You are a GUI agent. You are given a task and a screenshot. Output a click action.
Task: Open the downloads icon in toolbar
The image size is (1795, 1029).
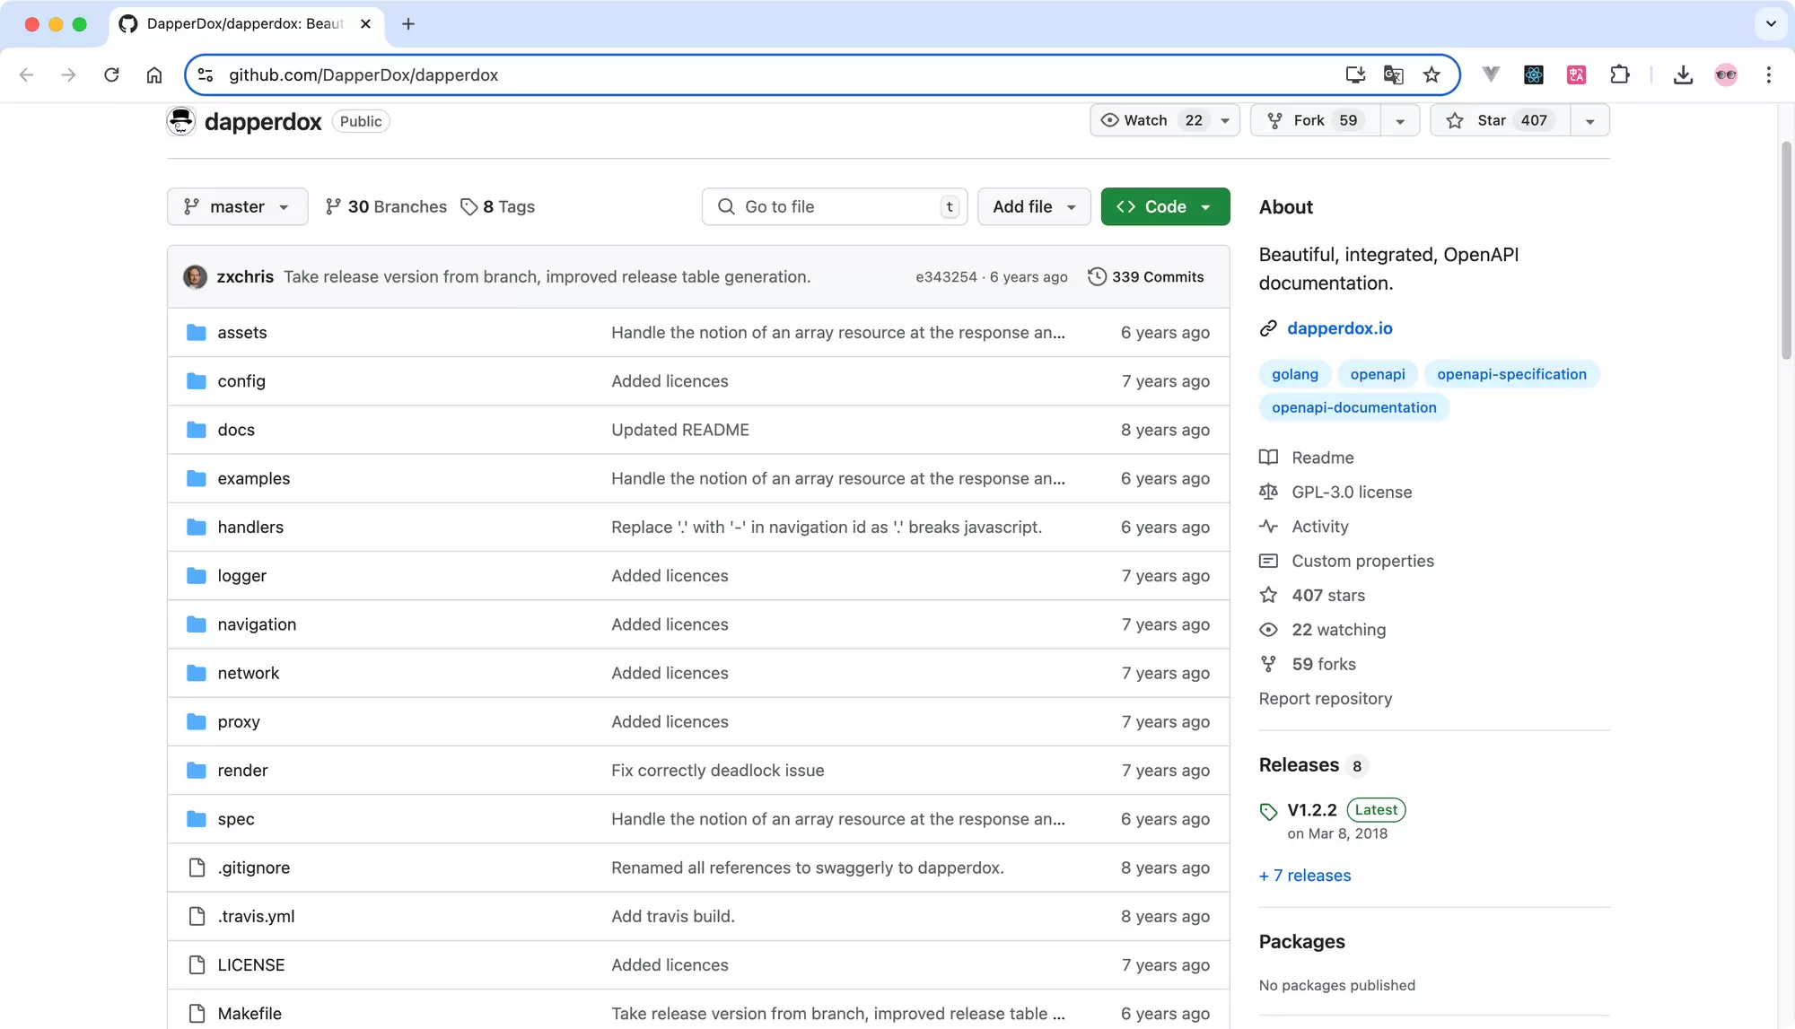pyautogui.click(x=1683, y=74)
